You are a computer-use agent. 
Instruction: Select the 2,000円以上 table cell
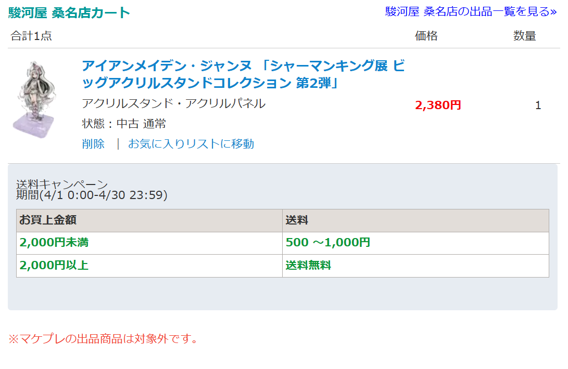149,266
